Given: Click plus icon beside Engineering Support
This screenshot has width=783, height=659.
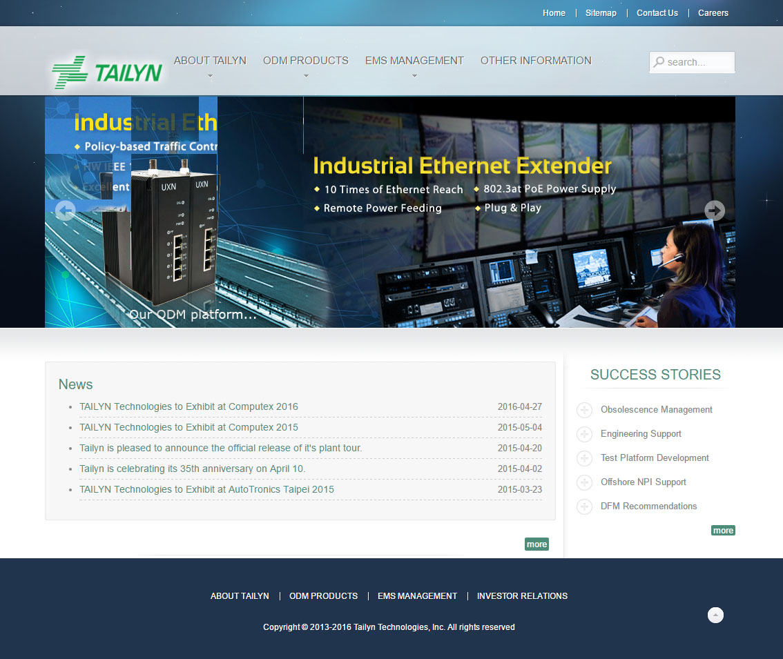Looking at the screenshot, I should click(584, 434).
